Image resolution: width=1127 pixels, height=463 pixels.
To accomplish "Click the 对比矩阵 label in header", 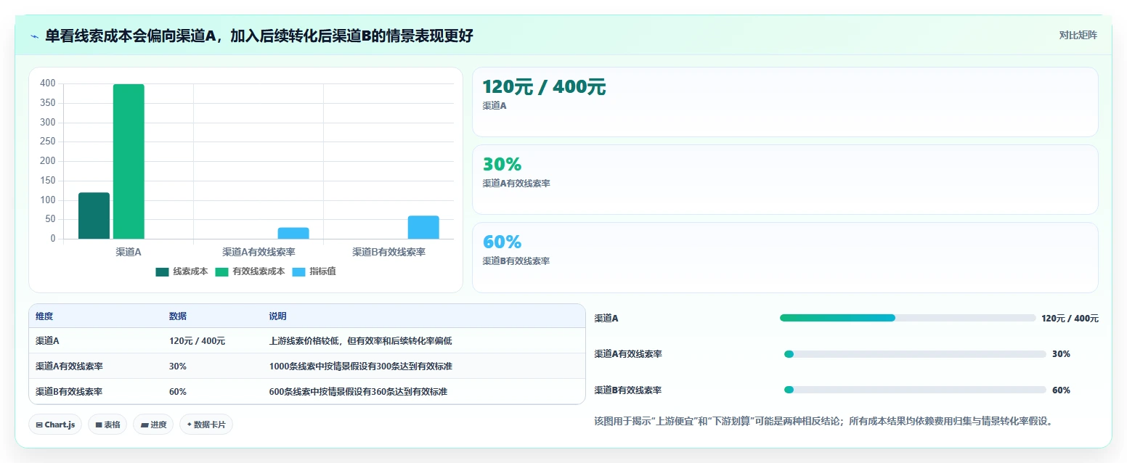I will [1078, 36].
